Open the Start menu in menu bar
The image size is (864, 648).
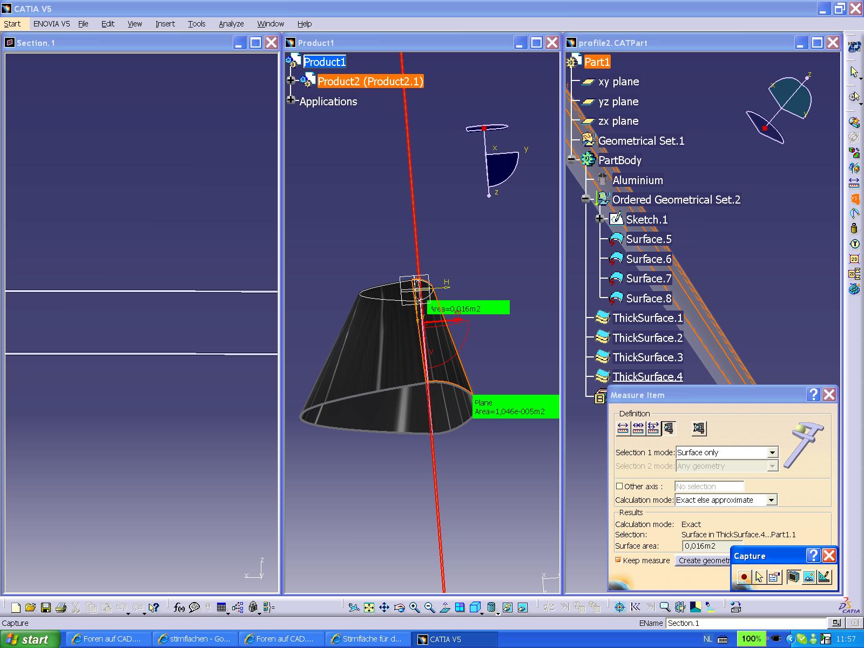[x=12, y=24]
